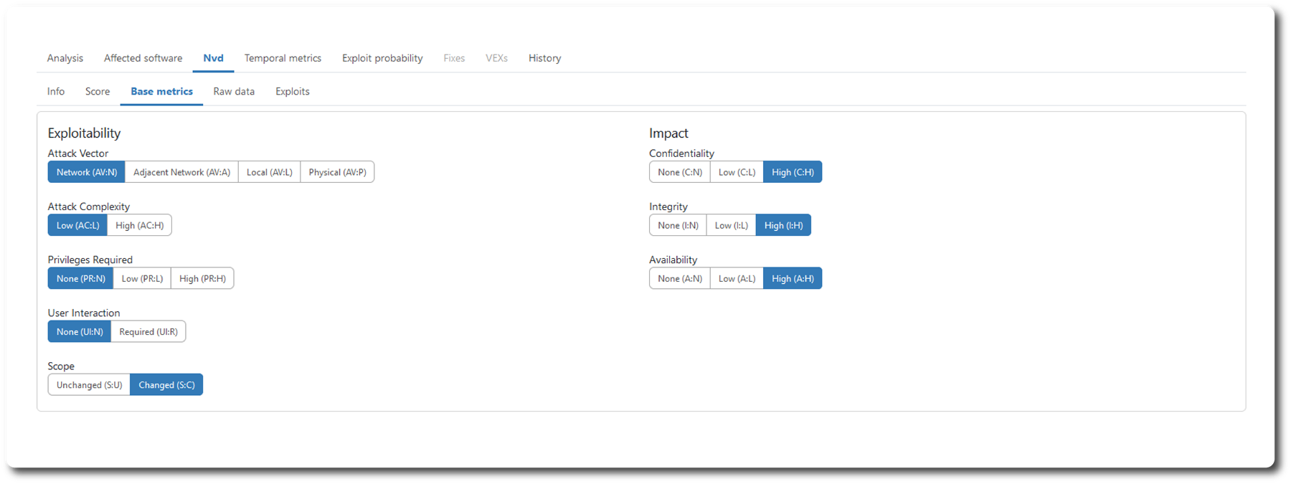Switch to Affected software tab
This screenshot has width=1291, height=484.
coord(143,58)
